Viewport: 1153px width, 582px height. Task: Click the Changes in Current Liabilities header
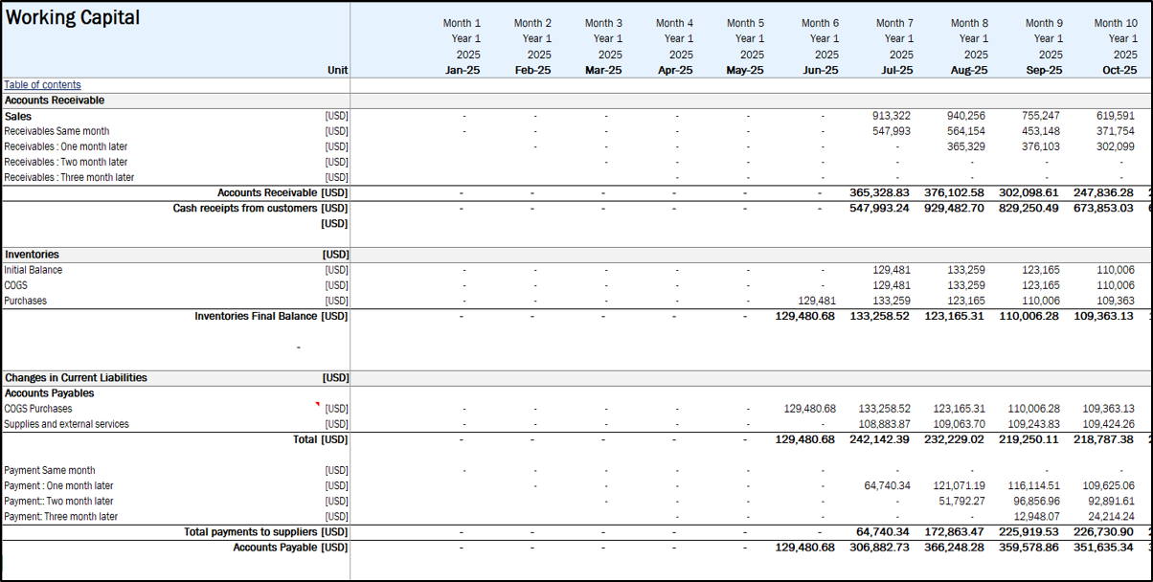click(x=76, y=378)
